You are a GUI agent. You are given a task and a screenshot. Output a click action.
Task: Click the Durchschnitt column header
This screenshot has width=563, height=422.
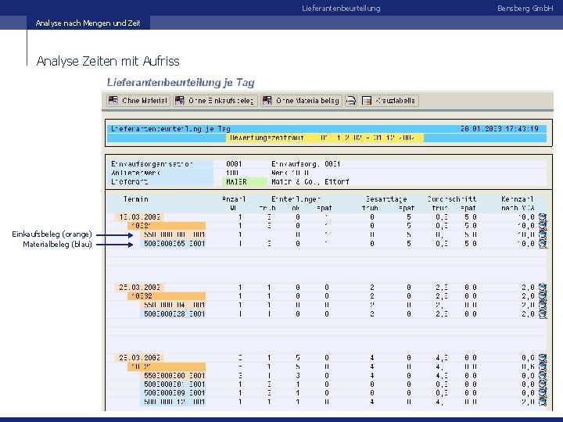point(452,199)
